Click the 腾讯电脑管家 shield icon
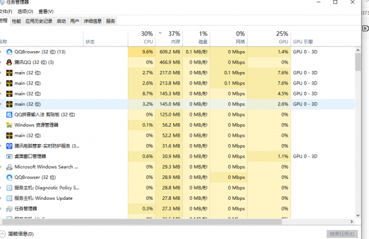The image size is (369, 239). click(9, 146)
